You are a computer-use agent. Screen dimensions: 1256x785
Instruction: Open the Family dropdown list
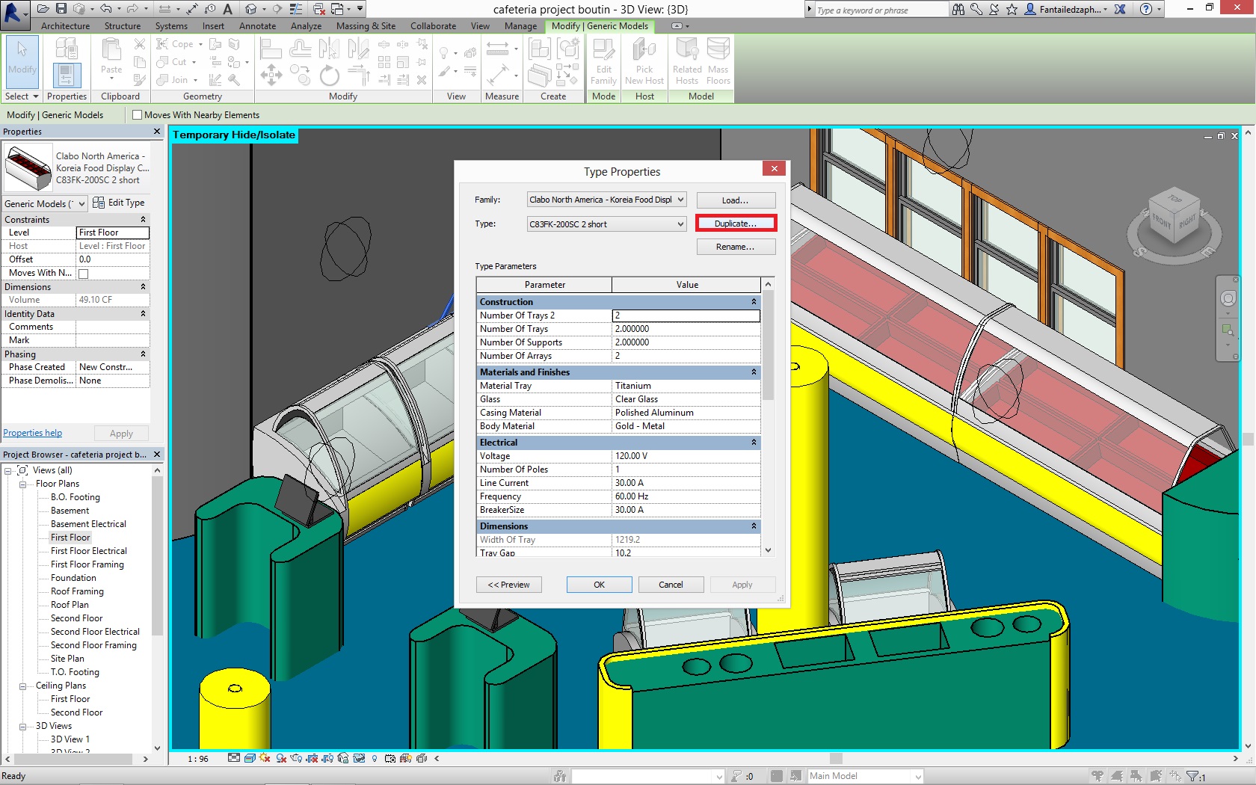click(680, 200)
